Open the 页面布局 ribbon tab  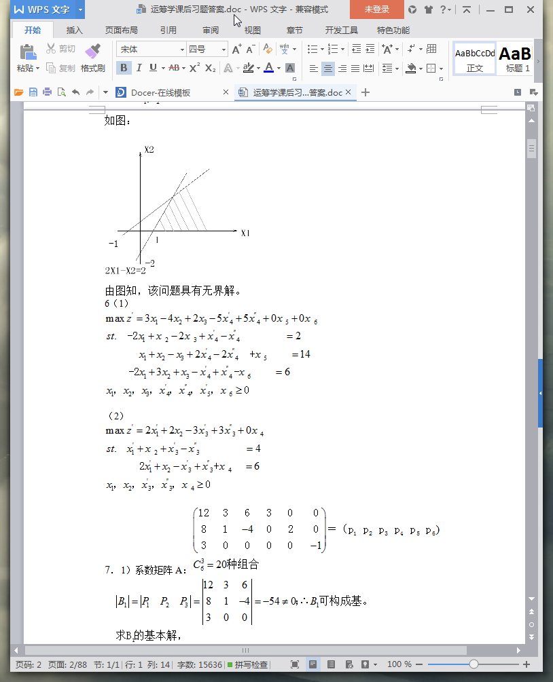tap(122, 30)
